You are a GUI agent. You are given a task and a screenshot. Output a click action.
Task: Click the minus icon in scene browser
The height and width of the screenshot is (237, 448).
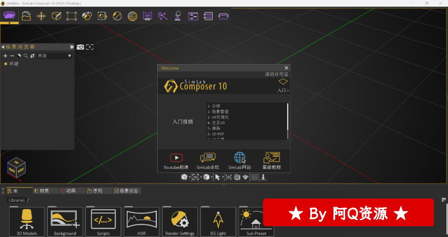(x=12, y=56)
